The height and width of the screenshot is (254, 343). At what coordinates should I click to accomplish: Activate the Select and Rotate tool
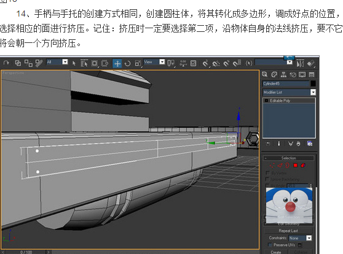(x=127, y=64)
